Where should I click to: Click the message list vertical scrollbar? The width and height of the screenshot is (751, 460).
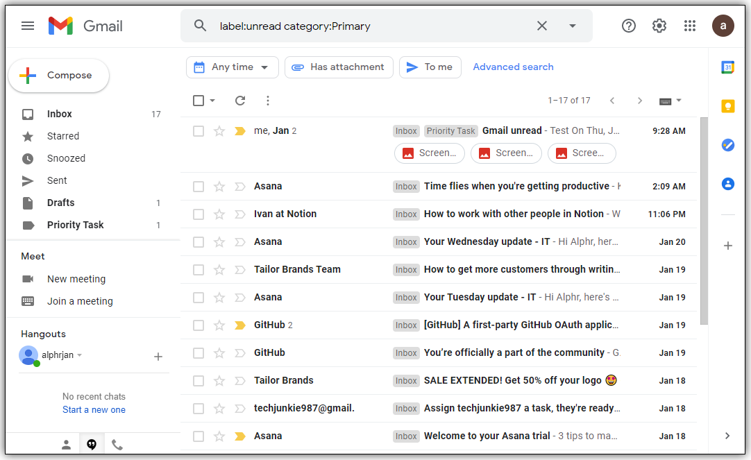pyautogui.click(x=704, y=221)
